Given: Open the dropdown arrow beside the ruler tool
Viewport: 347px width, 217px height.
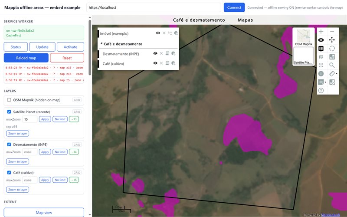Looking at the screenshot, I should click(x=337, y=74).
